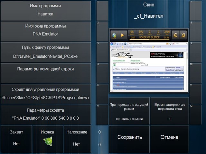Select slot number 12 tile
The image size is (206, 154).
coord(195,115)
